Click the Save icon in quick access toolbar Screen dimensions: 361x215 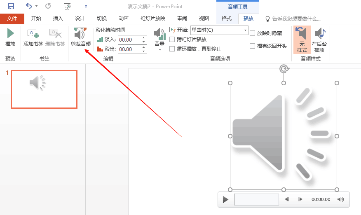(11, 6)
